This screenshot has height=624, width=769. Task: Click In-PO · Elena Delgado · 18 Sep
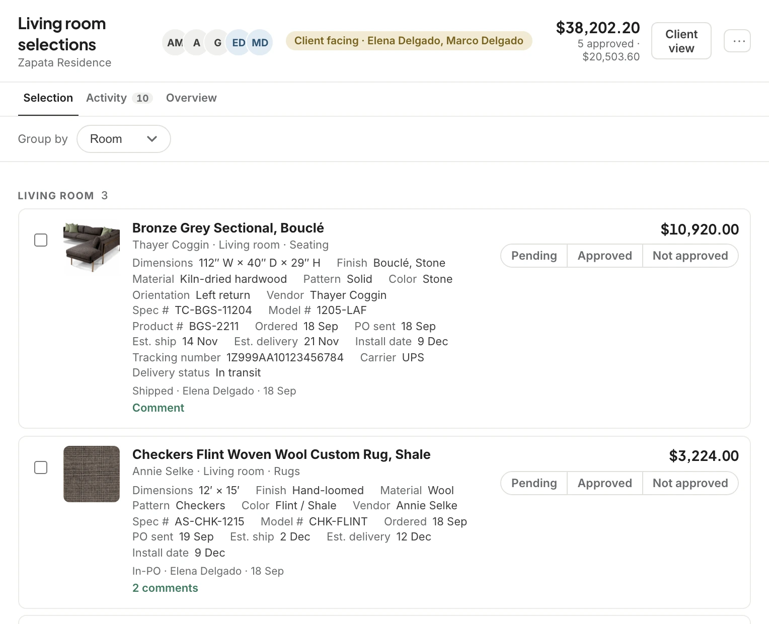click(208, 571)
